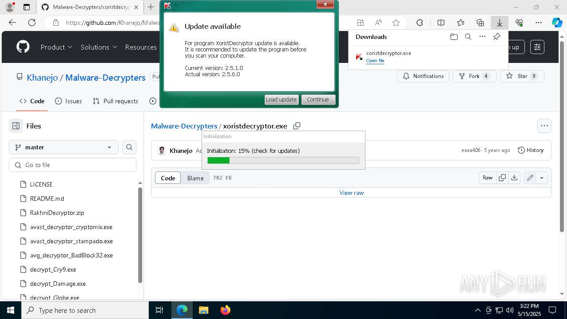Image resolution: width=567 pixels, height=319 pixels.
Task: Go back with the browser back arrow
Action: point(12,23)
